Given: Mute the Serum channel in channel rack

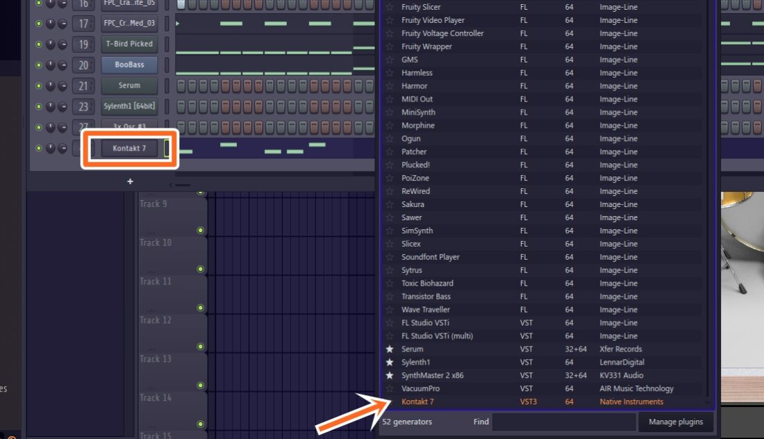Looking at the screenshot, I should click(x=39, y=85).
